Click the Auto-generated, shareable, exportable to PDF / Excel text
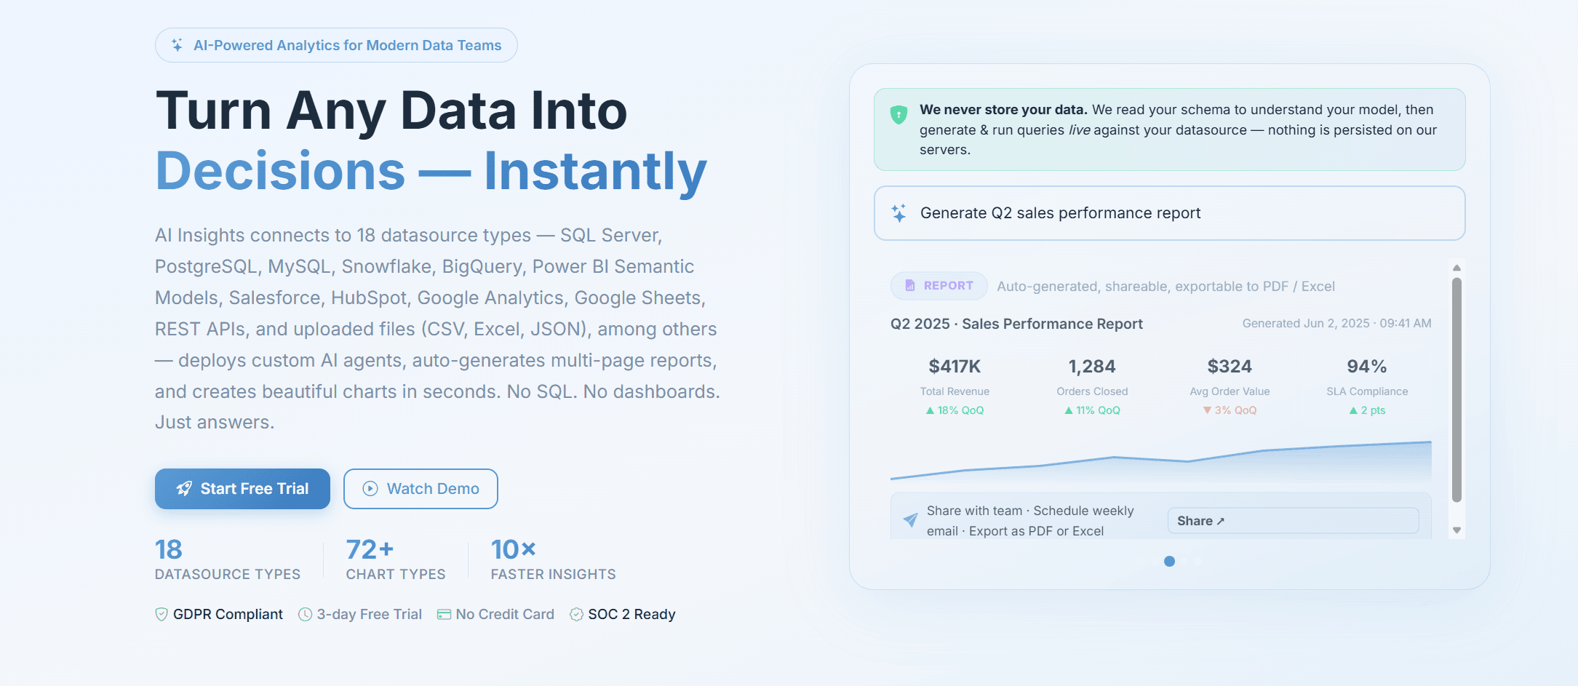1578x686 pixels. pos(1165,287)
